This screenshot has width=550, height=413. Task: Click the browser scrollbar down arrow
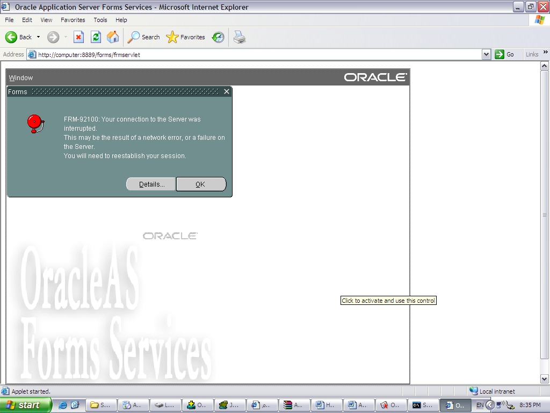tap(545, 379)
